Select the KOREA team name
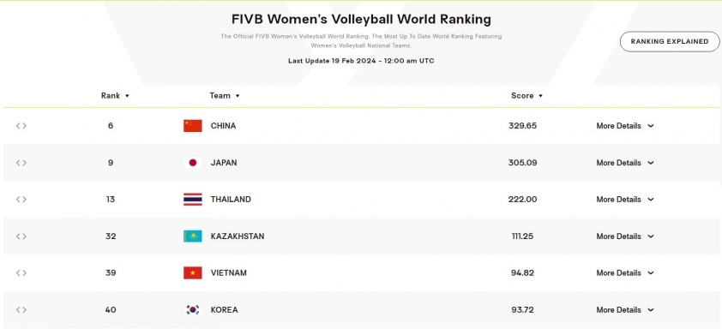The width and height of the screenshot is (722, 329). [225, 309]
